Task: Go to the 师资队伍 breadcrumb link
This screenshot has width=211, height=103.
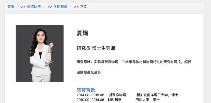Action: 34,7
